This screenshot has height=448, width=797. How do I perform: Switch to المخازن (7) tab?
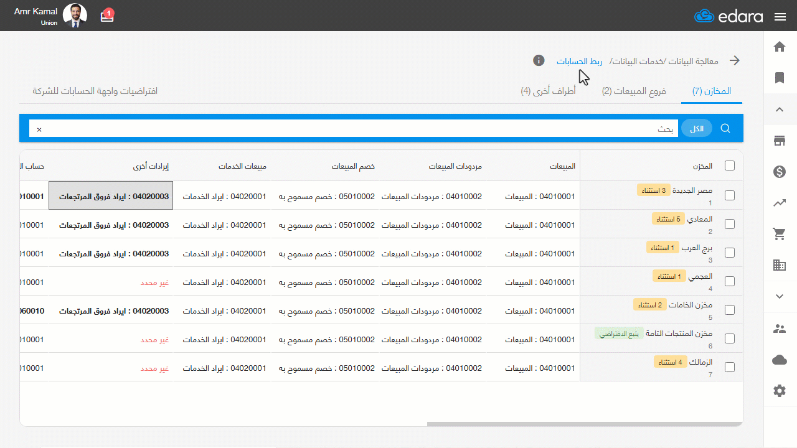[x=712, y=91]
